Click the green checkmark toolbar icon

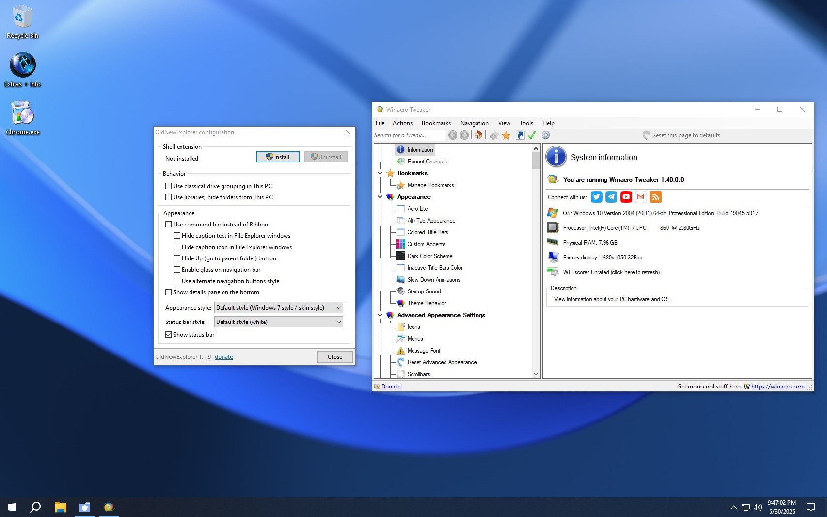[x=532, y=135]
